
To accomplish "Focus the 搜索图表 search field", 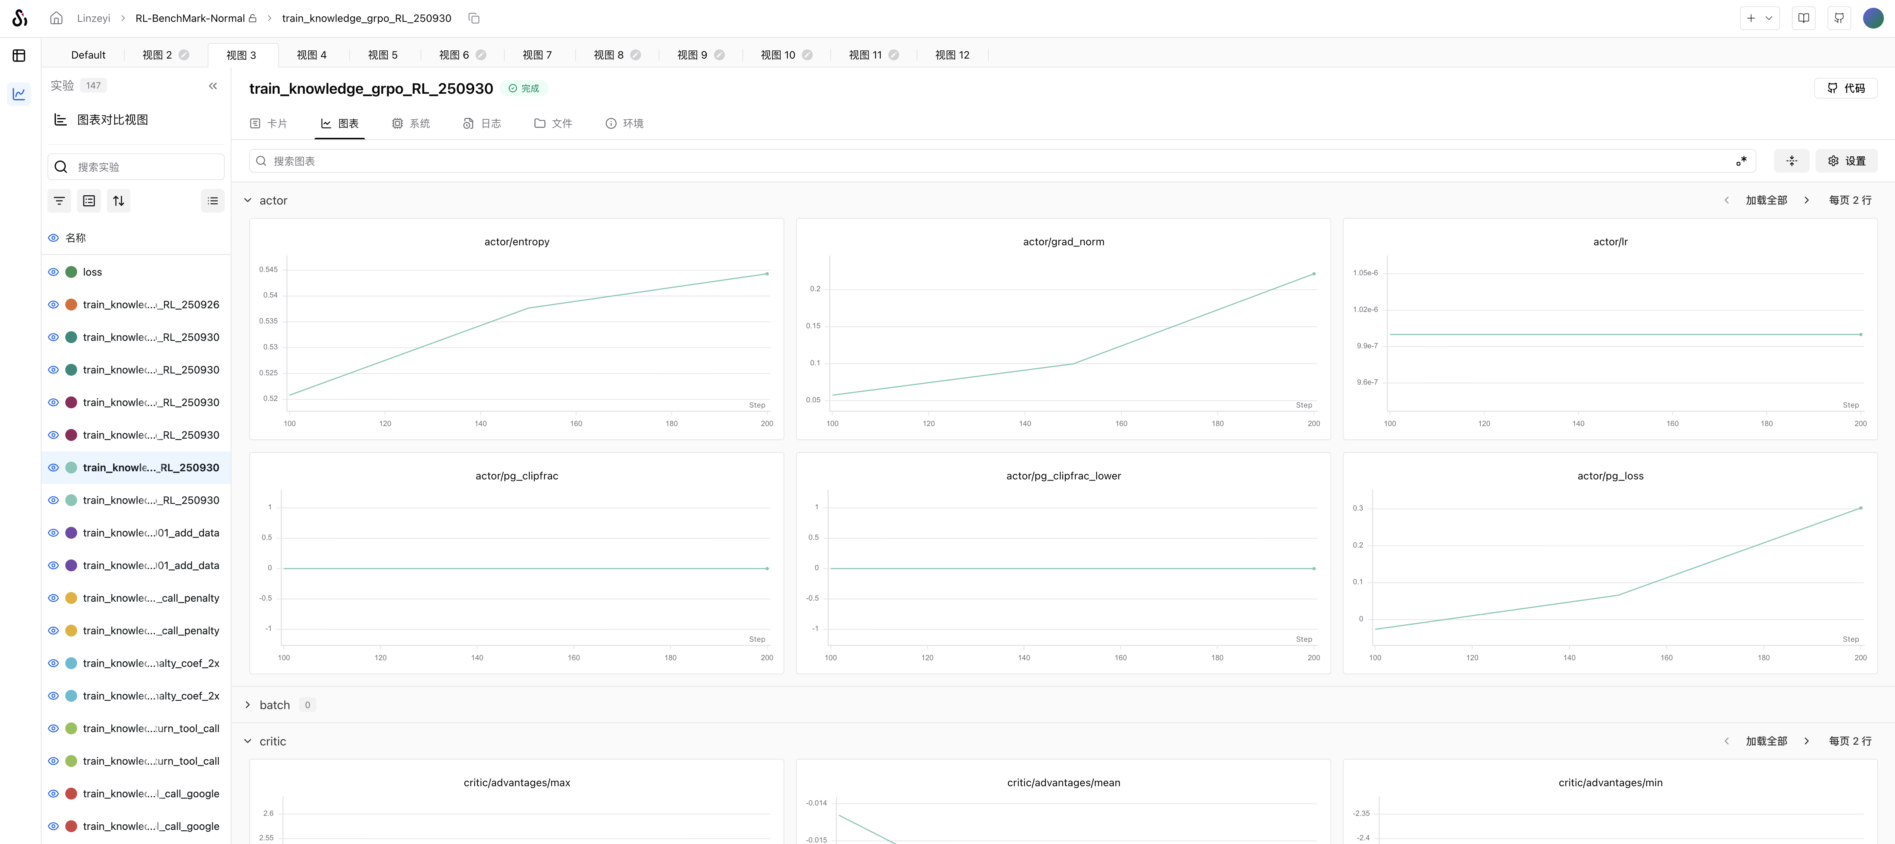I will tap(1002, 161).
